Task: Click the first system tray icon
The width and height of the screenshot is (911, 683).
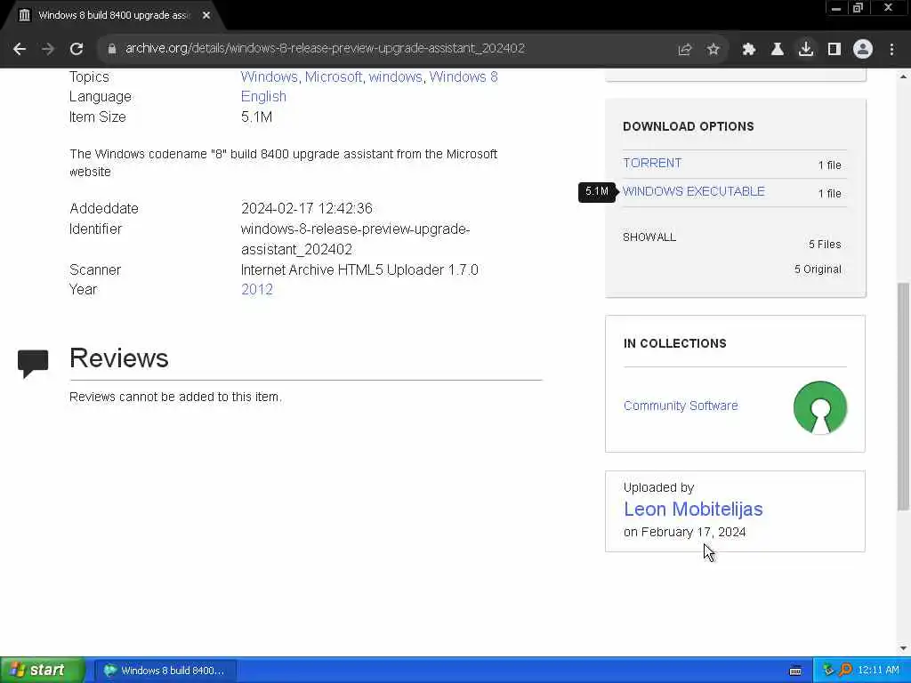Action: [x=828, y=671]
